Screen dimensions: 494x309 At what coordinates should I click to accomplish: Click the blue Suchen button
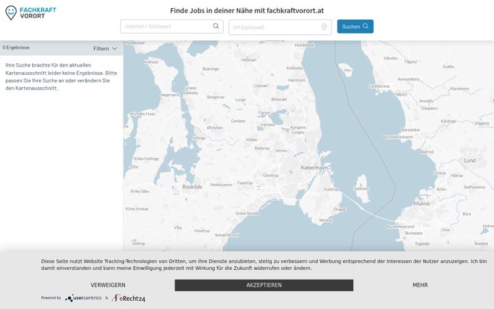pos(355,27)
